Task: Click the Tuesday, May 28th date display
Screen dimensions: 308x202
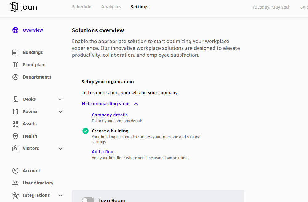Action: coord(271,7)
